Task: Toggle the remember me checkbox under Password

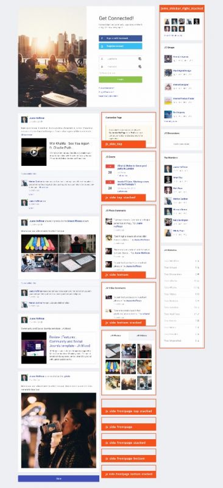Action: coord(99,73)
